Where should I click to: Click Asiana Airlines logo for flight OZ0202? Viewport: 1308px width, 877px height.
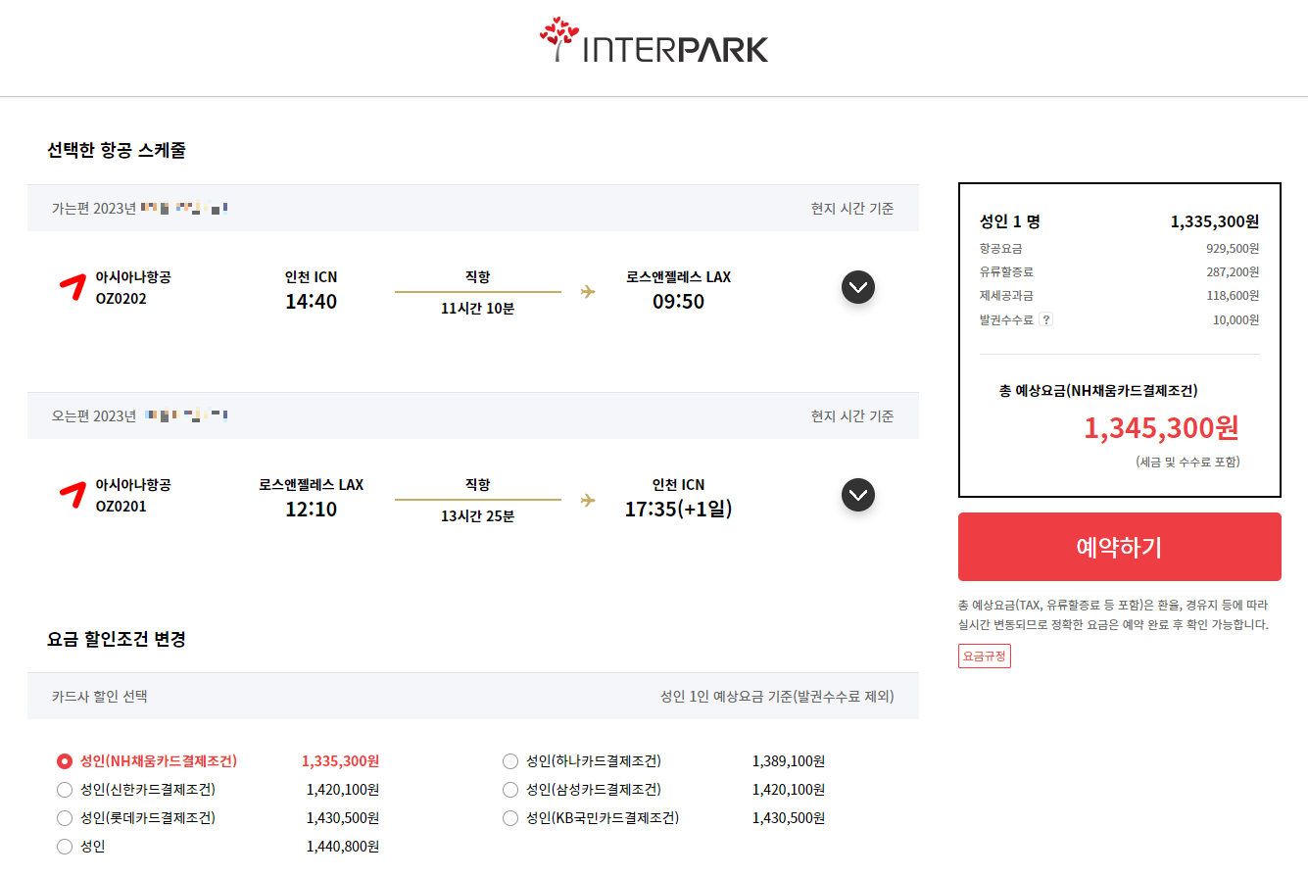click(72, 287)
